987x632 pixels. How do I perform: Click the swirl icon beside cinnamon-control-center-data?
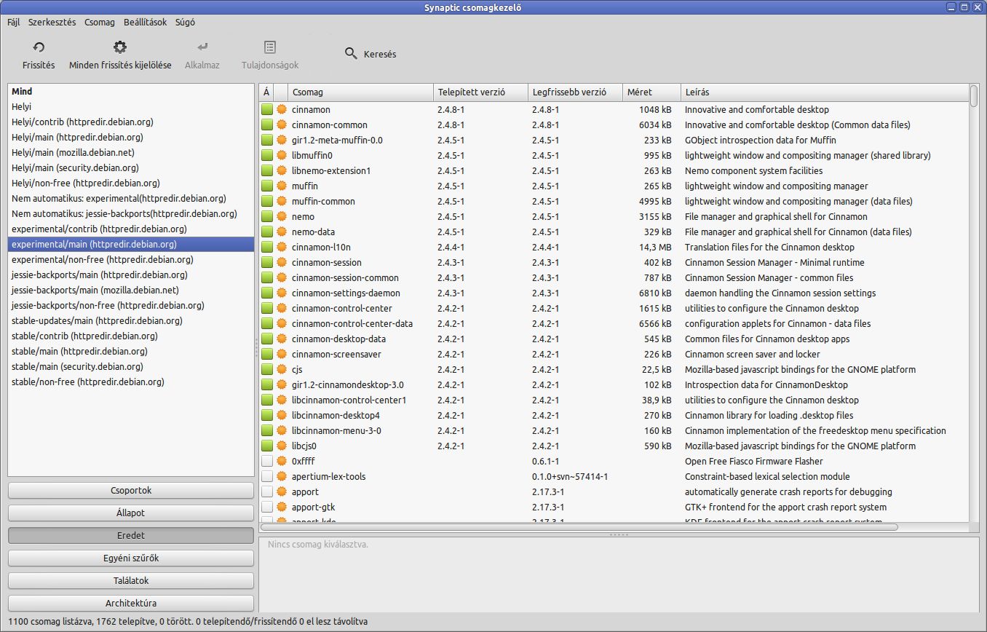point(282,323)
